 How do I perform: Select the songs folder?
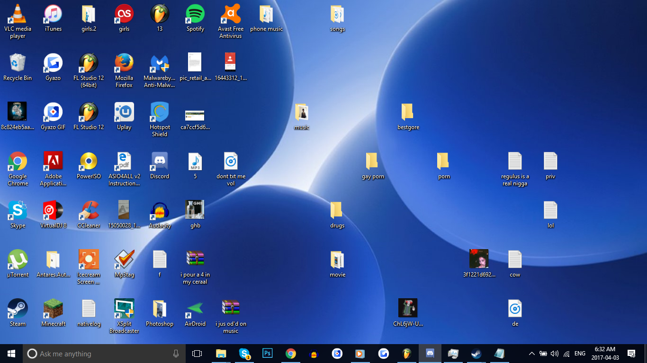[337, 18]
